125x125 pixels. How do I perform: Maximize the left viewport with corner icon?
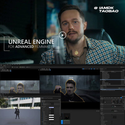tap(39, 70)
